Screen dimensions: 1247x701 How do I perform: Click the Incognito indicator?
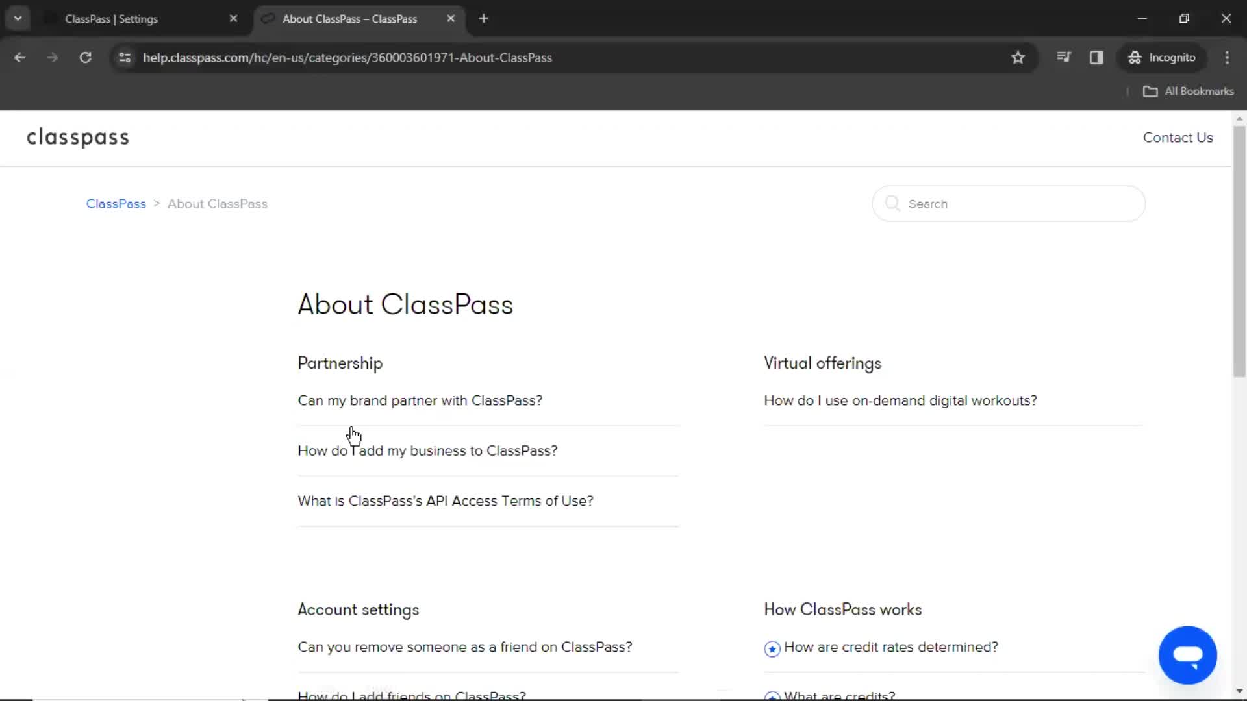[x=1162, y=57]
